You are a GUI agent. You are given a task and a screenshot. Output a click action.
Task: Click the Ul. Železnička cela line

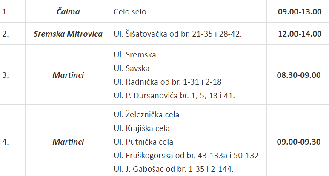[x=146, y=115]
